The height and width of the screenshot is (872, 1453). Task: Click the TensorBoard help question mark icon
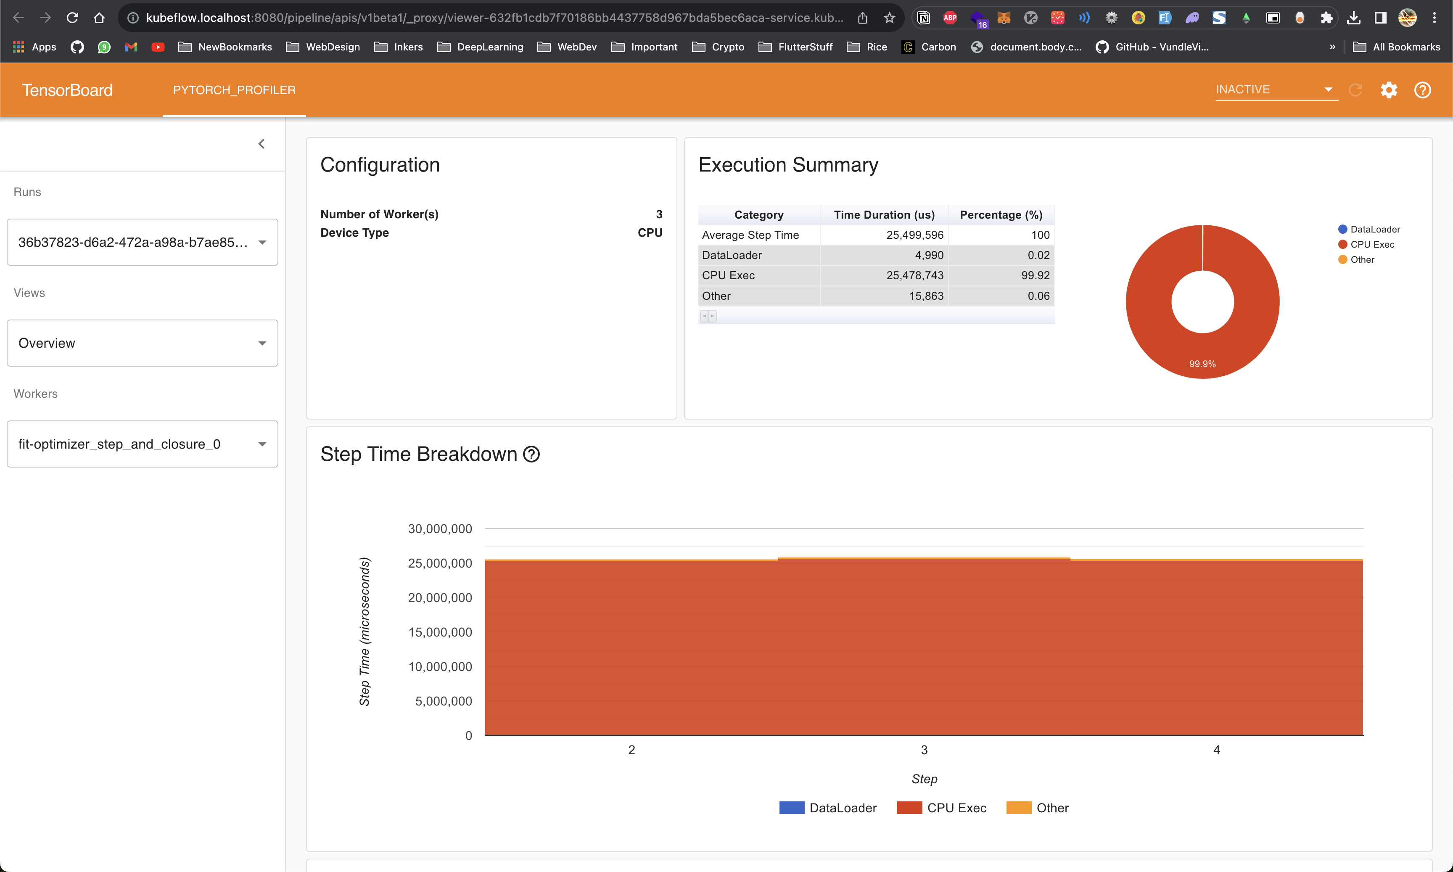pos(1422,90)
